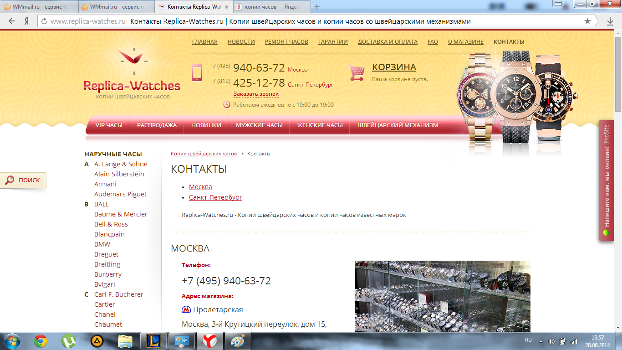Show hidden tray icons arrow
Viewport: 622px width, 350px height.
(541, 341)
